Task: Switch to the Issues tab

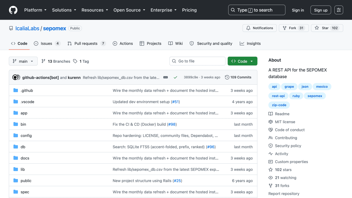Action: (47, 43)
